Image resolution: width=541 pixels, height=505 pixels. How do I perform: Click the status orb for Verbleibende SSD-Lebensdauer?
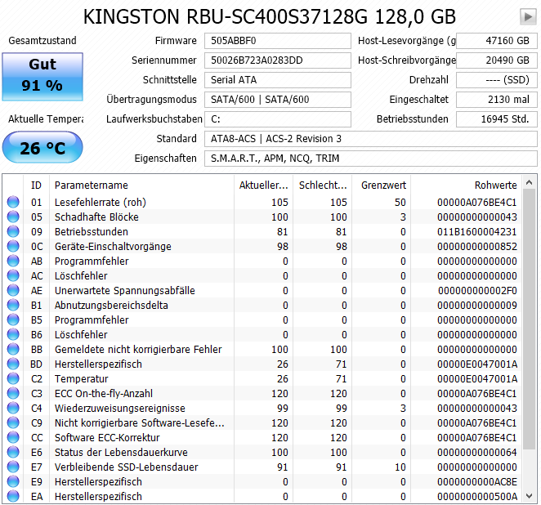pyautogui.click(x=13, y=467)
